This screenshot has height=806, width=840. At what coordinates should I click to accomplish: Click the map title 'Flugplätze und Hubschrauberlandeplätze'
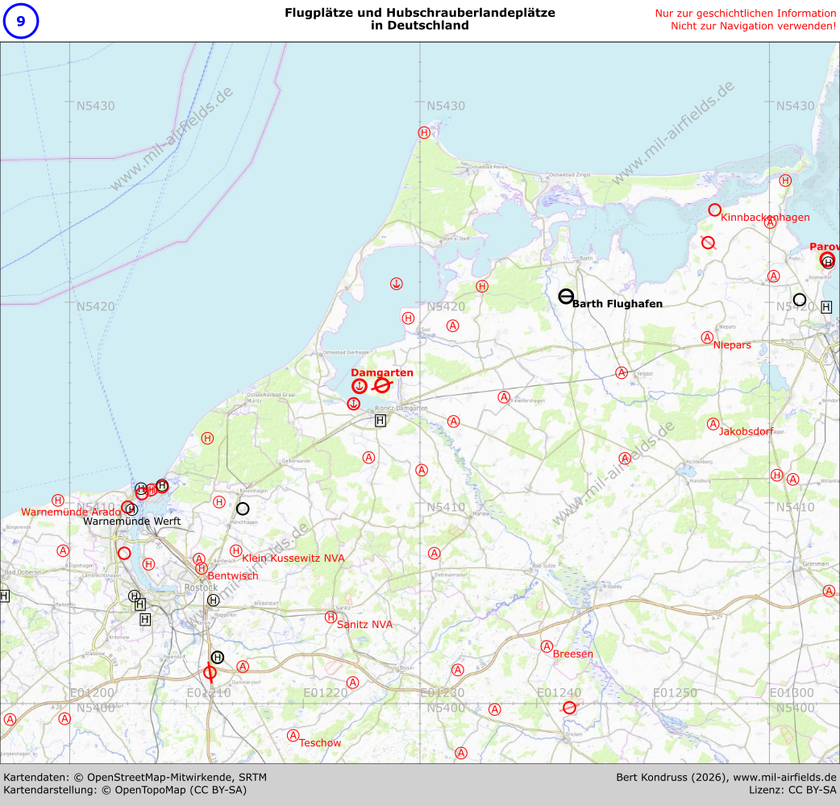(x=419, y=13)
